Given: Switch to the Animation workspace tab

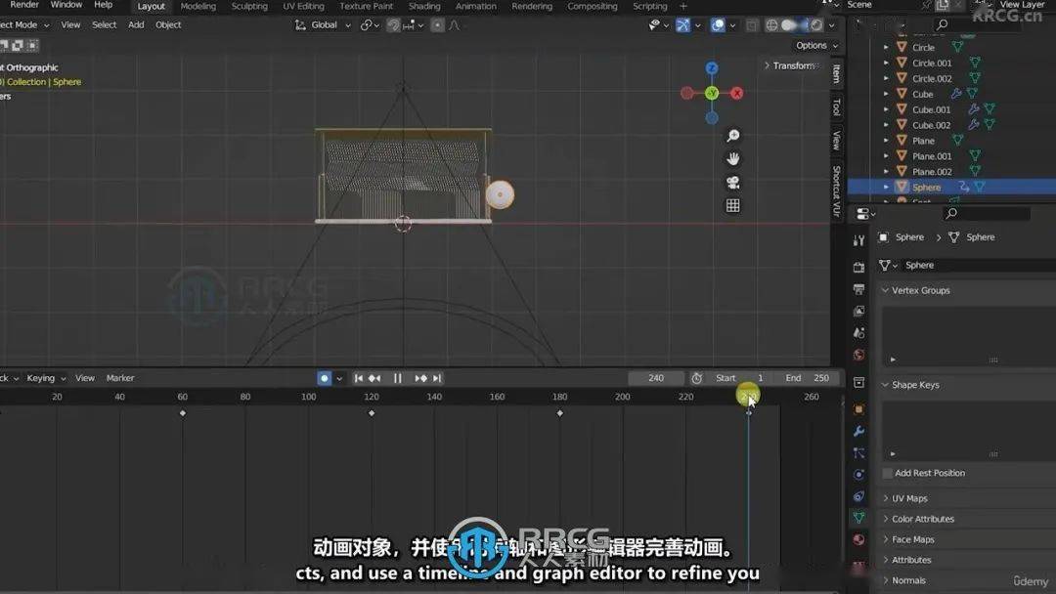Looking at the screenshot, I should point(476,6).
